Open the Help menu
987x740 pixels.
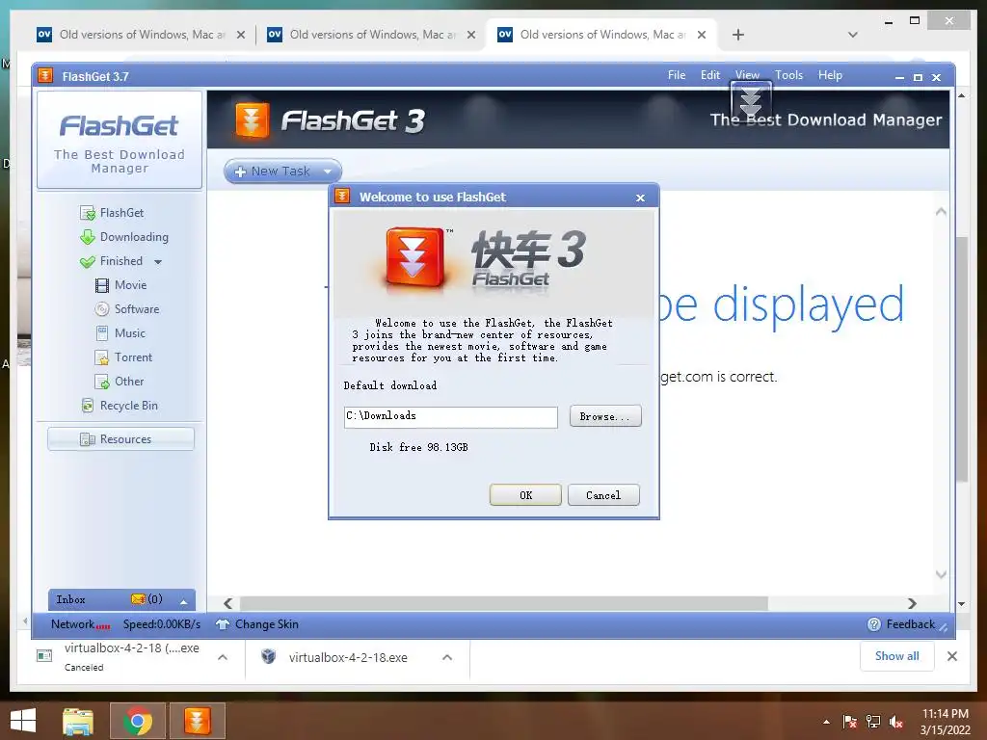pyautogui.click(x=830, y=75)
